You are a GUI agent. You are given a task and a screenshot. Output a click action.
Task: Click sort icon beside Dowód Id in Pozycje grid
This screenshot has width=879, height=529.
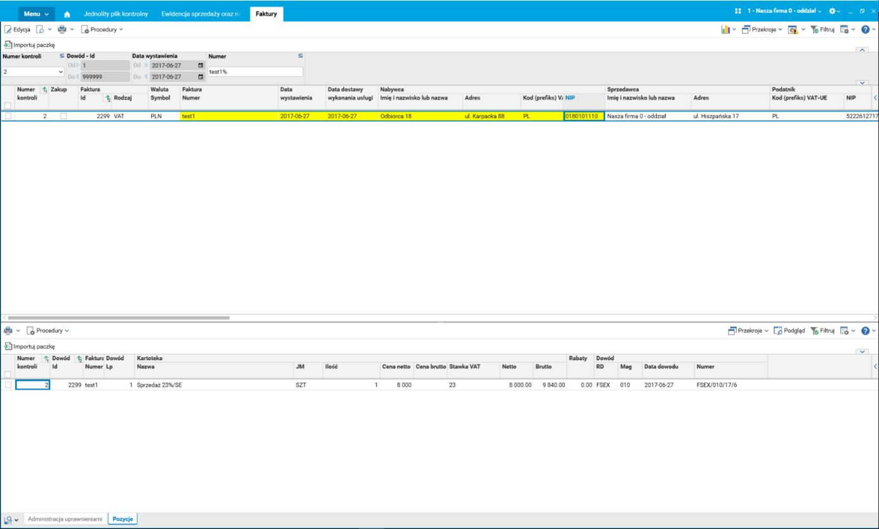78,359
